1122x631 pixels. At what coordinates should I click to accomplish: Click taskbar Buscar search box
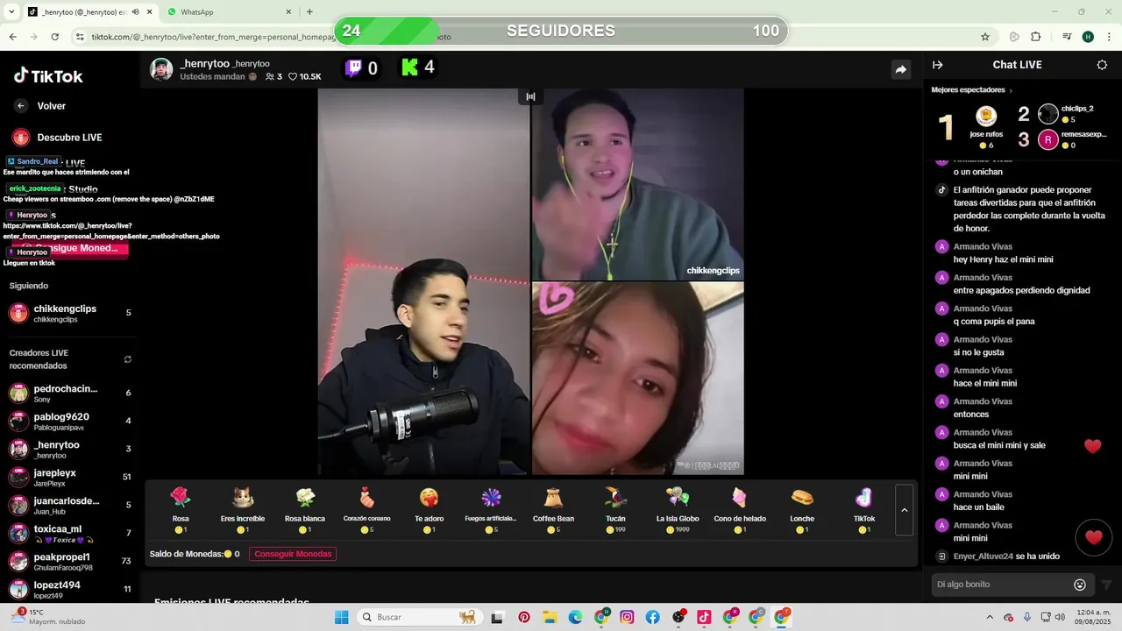click(x=421, y=617)
